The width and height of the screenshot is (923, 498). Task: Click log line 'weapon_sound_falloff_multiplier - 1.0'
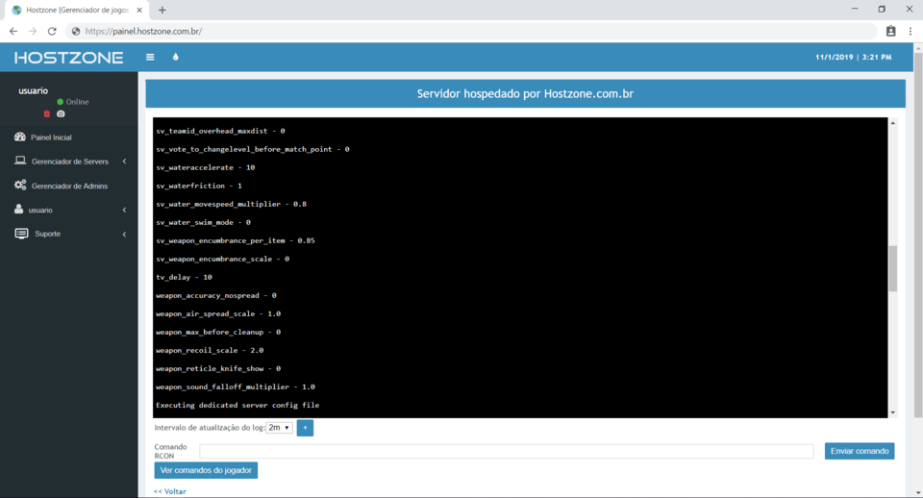coord(236,386)
